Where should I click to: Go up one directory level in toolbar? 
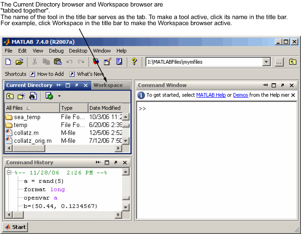click(x=292, y=61)
